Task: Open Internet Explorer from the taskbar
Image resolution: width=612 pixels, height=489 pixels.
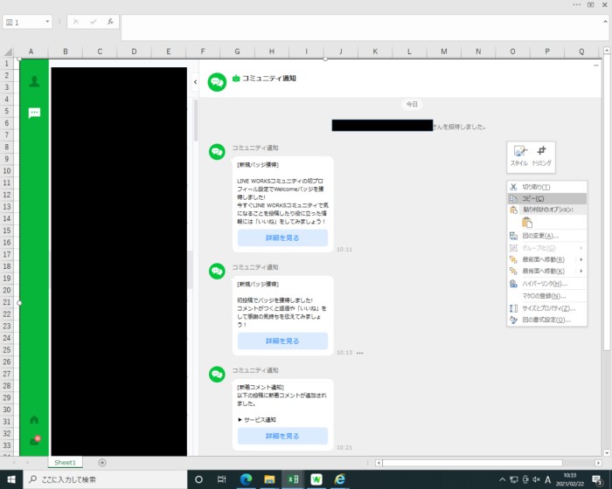Action: click(x=340, y=479)
